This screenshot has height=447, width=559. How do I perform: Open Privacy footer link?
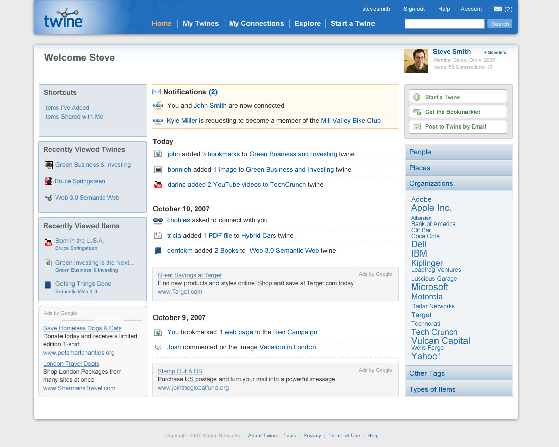click(312, 436)
